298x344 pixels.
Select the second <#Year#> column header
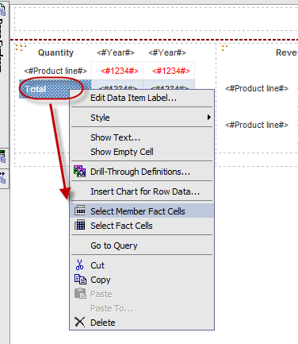coord(167,52)
